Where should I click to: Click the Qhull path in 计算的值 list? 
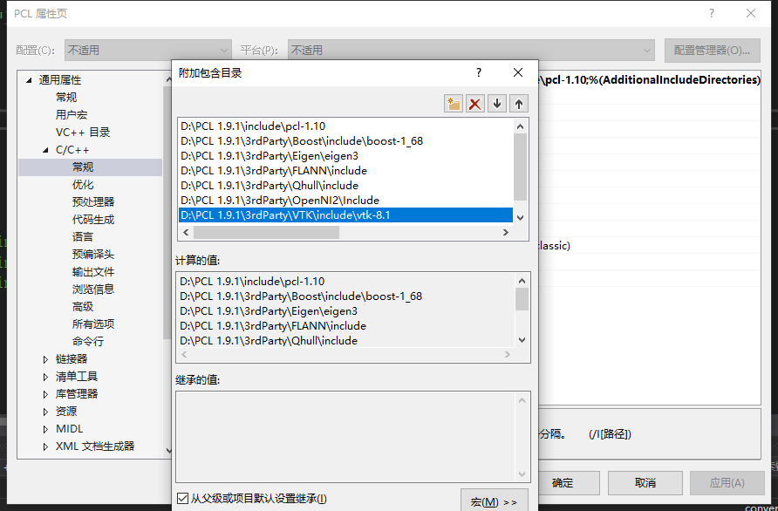(x=269, y=341)
